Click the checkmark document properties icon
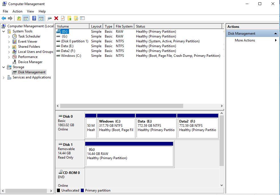This screenshot has width=280, height=195. click(63, 18)
